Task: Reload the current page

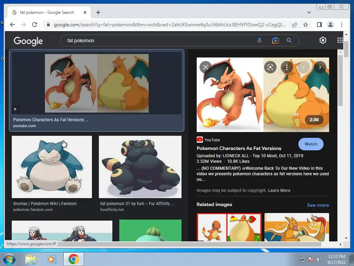Action: [35, 25]
